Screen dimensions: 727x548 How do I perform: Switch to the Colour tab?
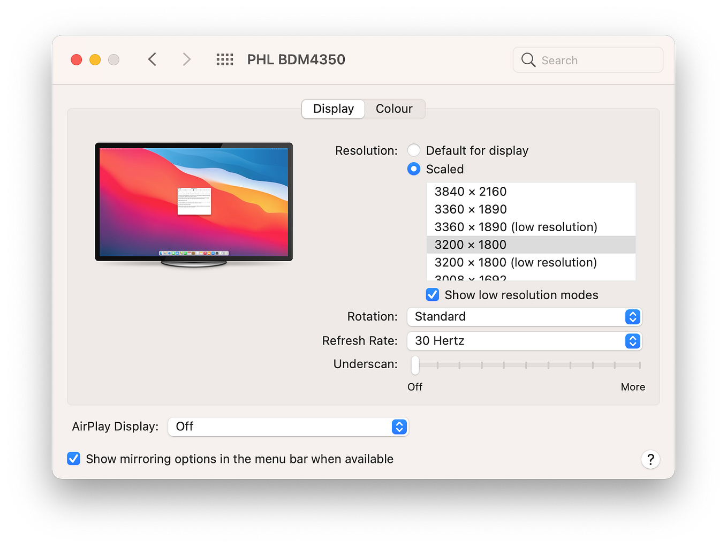pos(394,109)
